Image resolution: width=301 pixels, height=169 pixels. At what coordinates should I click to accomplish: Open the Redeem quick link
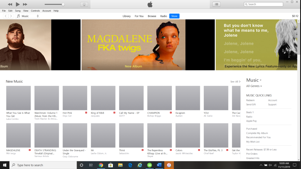point(250,100)
